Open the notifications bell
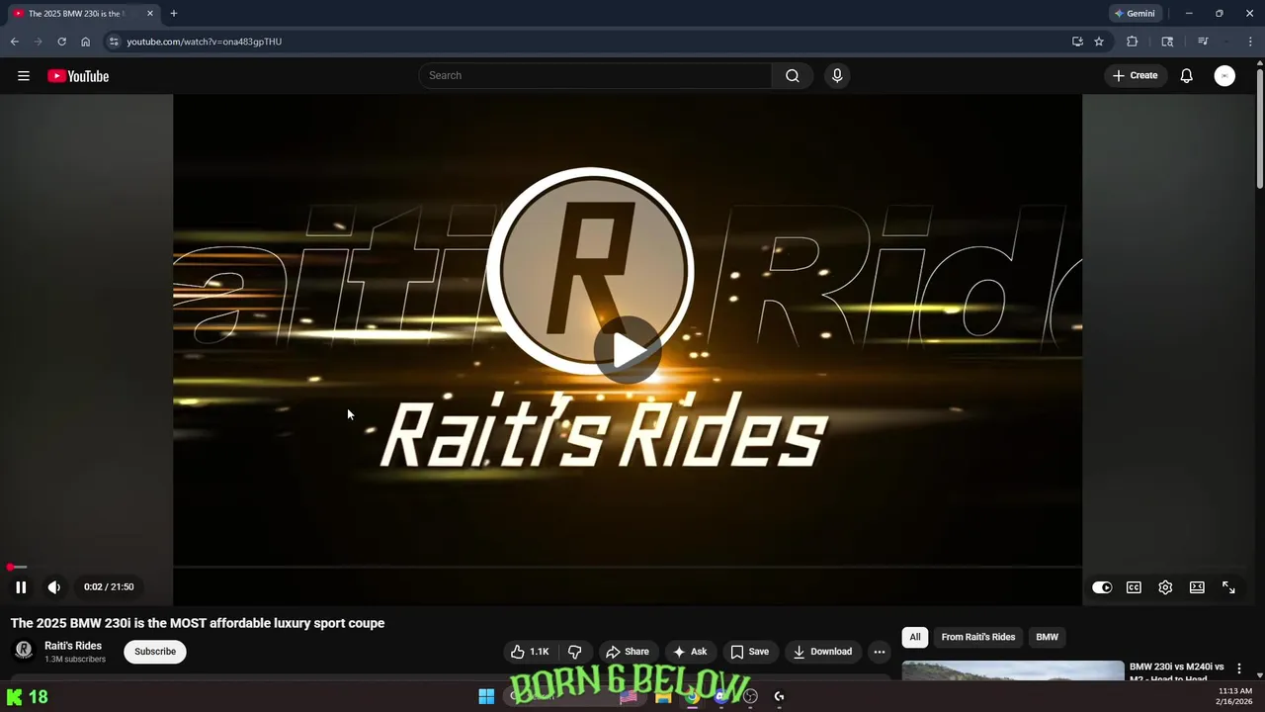This screenshot has height=712, width=1265. click(1187, 76)
